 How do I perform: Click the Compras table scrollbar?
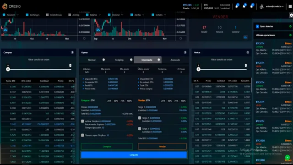[76, 85]
